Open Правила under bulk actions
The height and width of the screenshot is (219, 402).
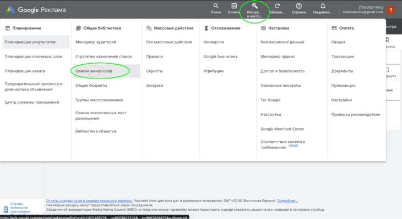pos(154,57)
